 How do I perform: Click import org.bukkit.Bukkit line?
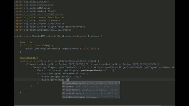click(x=32, y=2)
